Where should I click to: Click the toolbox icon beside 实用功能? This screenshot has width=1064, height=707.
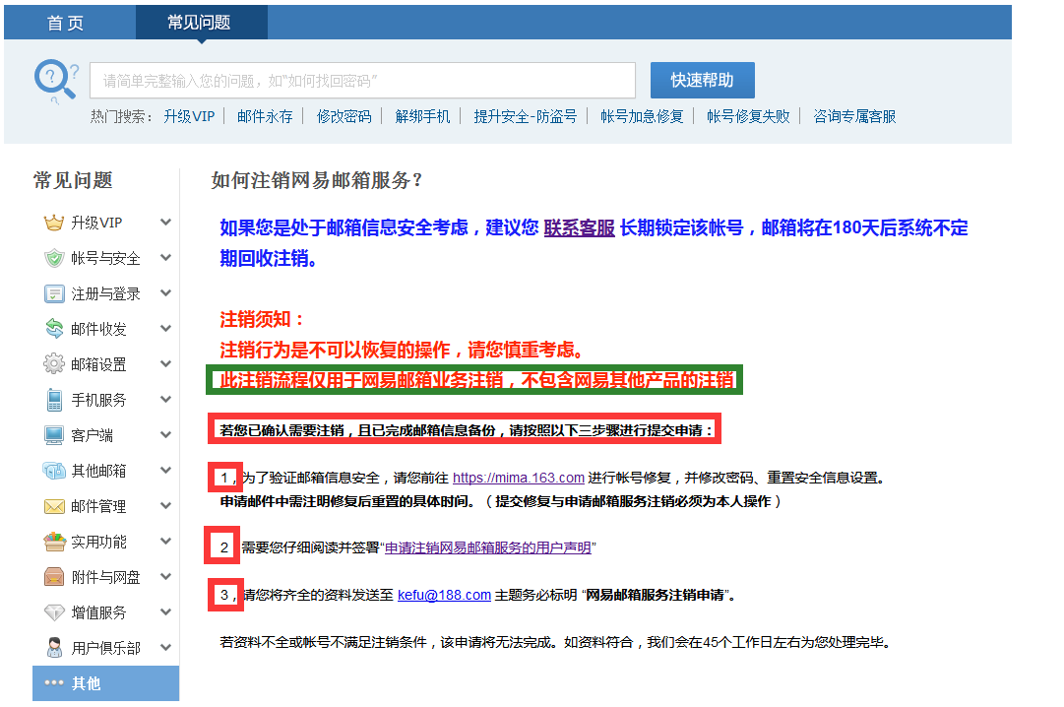[53, 542]
